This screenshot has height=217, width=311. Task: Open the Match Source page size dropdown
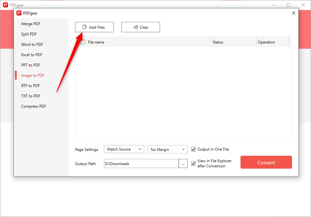(x=124, y=149)
